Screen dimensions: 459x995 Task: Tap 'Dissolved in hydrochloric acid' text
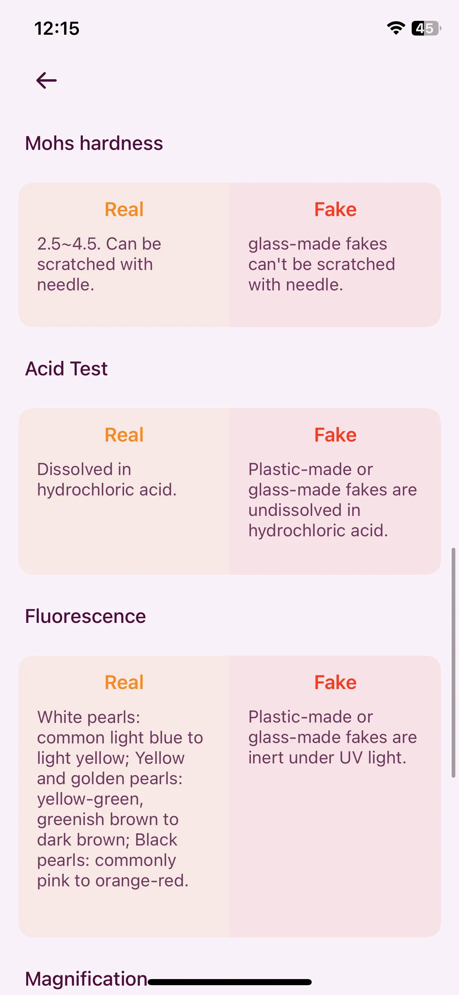(107, 480)
